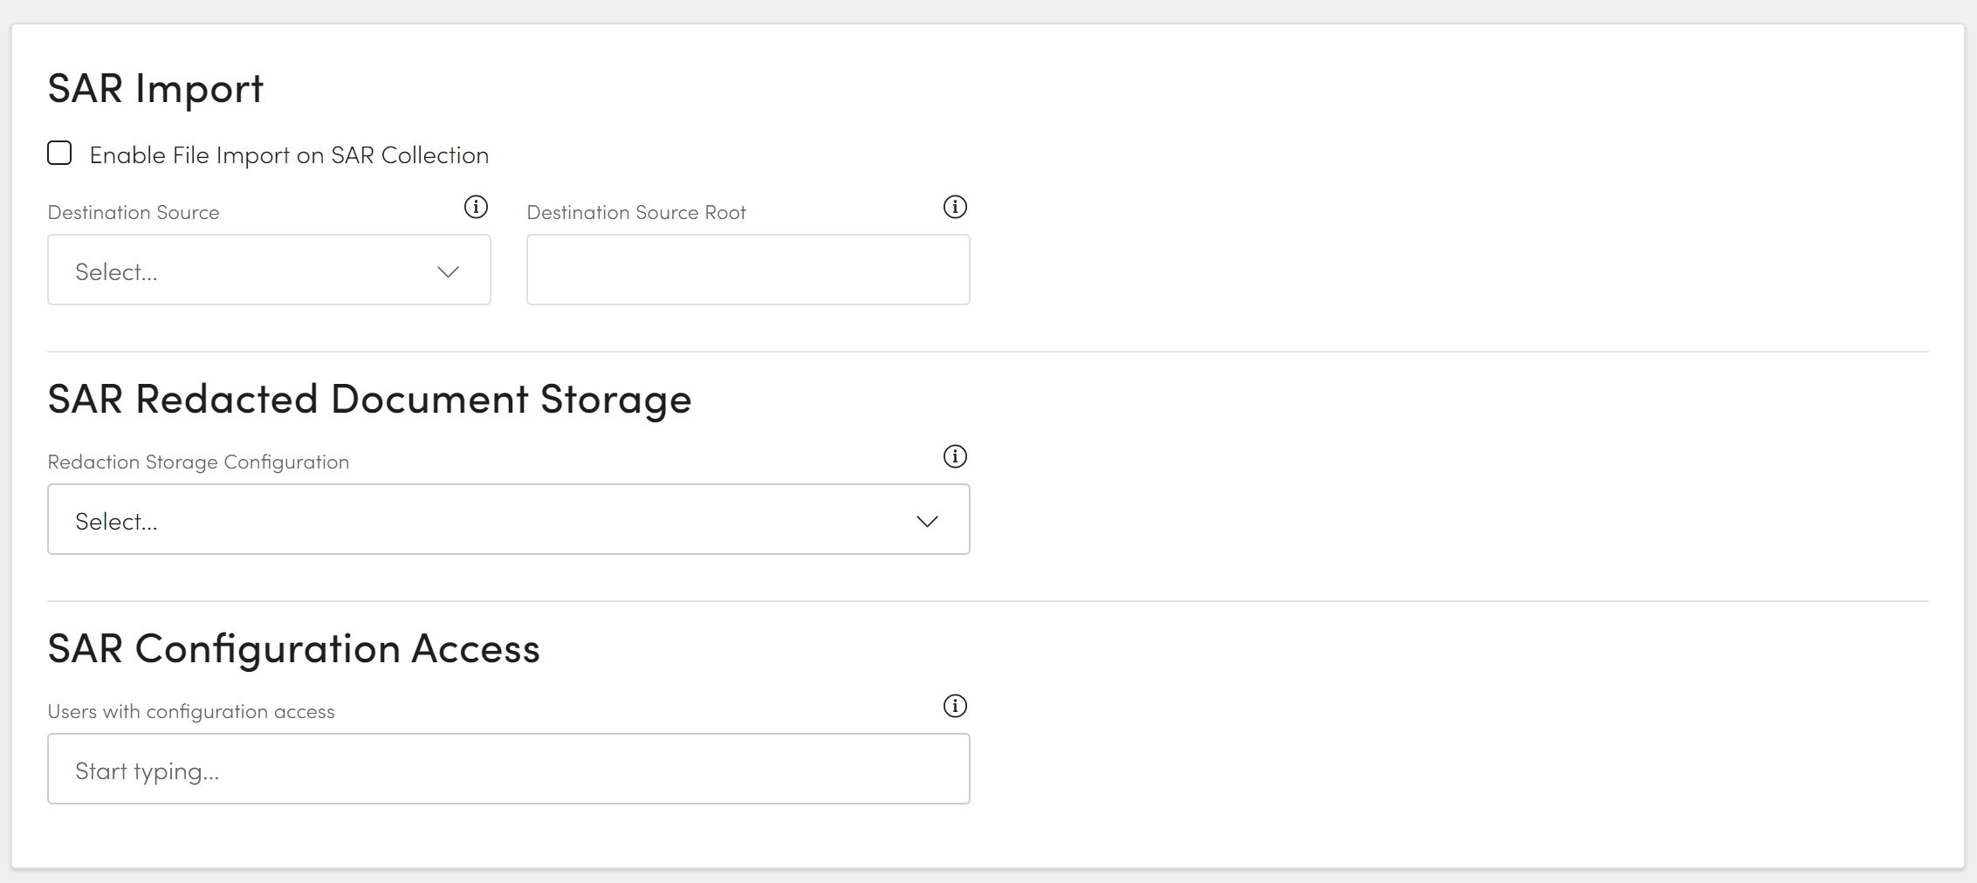Focus the Destination Source Root text field
Image resolution: width=1977 pixels, height=883 pixels.
click(748, 270)
